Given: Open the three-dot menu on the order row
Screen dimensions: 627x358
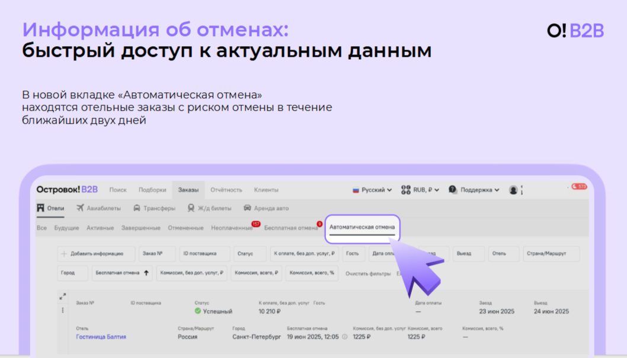Looking at the screenshot, I should click(x=63, y=310).
